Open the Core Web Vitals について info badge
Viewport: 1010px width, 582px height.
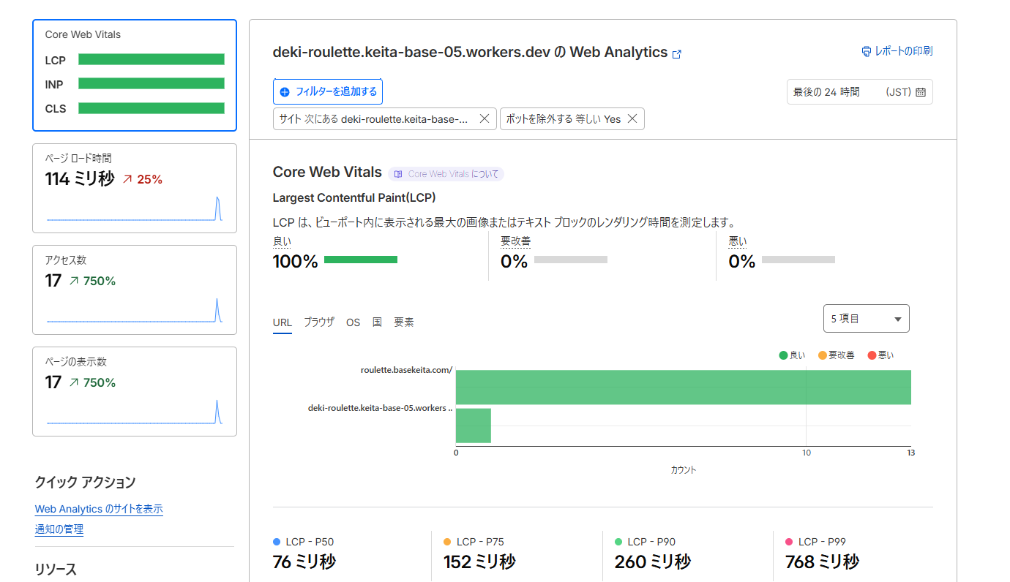446,174
